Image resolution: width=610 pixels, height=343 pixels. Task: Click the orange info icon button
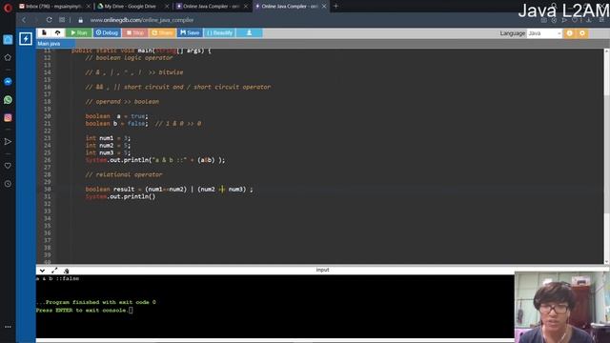[x=570, y=33]
